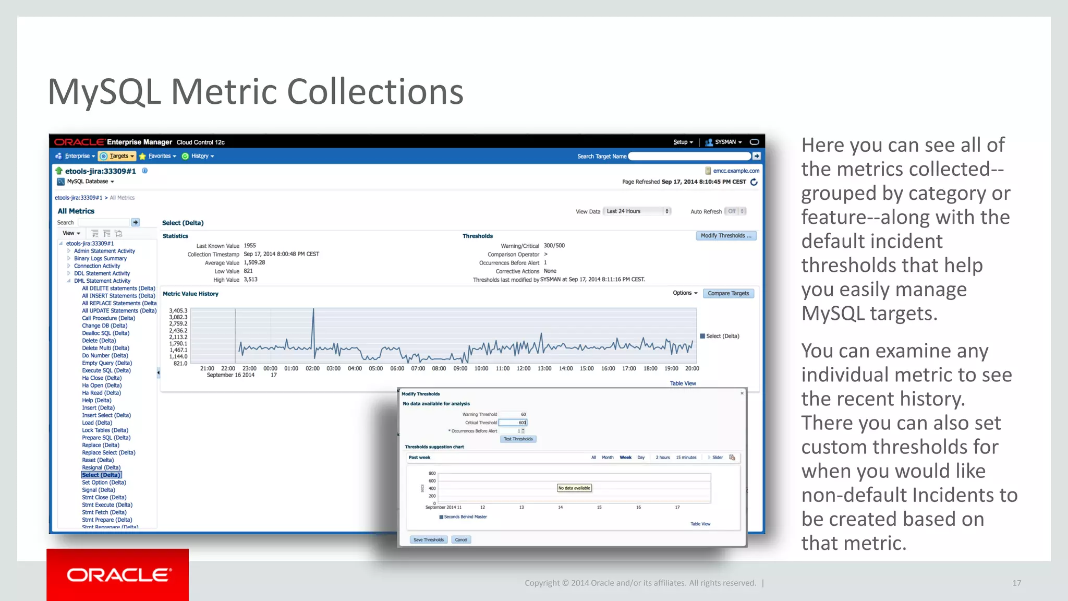This screenshot has width=1068, height=601.
Task: Select the Month range in suggestion chart
Action: 608,458
